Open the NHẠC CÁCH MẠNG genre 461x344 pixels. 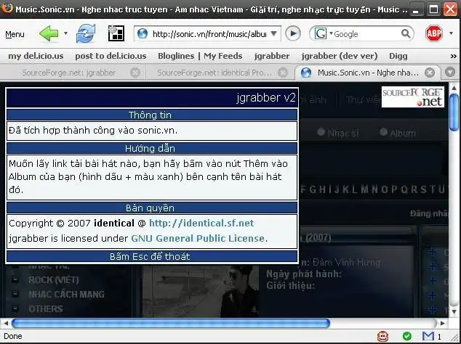pyautogui.click(x=66, y=294)
